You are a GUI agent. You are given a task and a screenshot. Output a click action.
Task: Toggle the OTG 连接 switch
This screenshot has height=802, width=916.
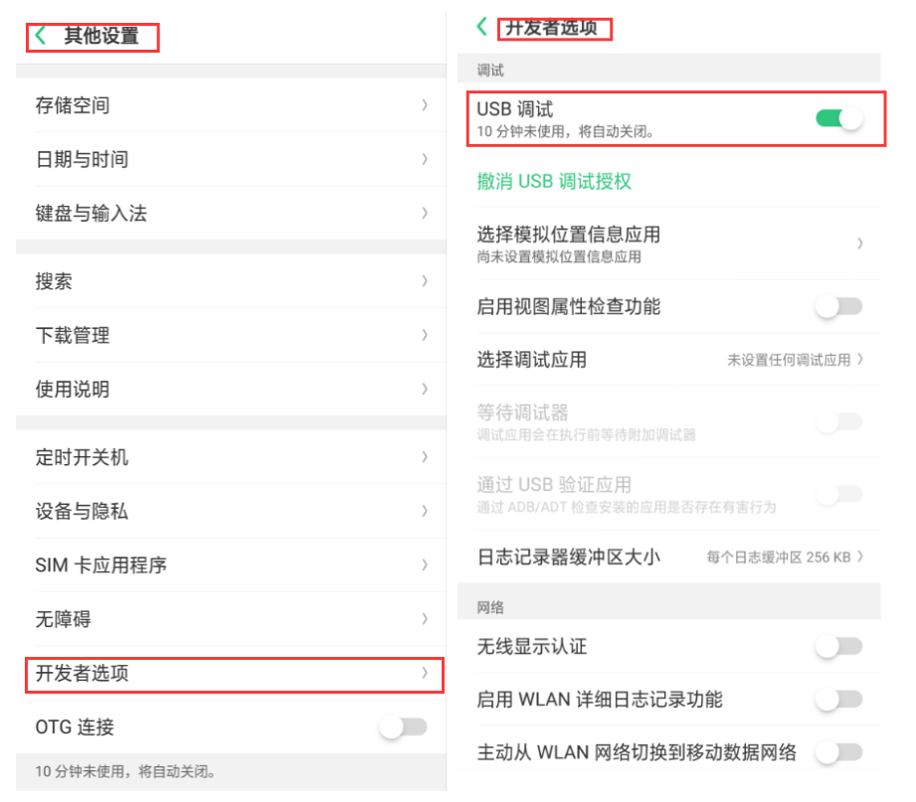click(x=403, y=726)
